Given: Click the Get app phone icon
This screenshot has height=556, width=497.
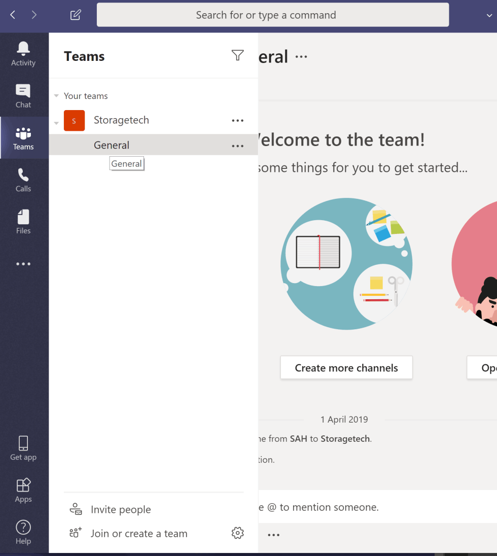Looking at the screenshot, I should pyautogui.click(x=23, y=448).
